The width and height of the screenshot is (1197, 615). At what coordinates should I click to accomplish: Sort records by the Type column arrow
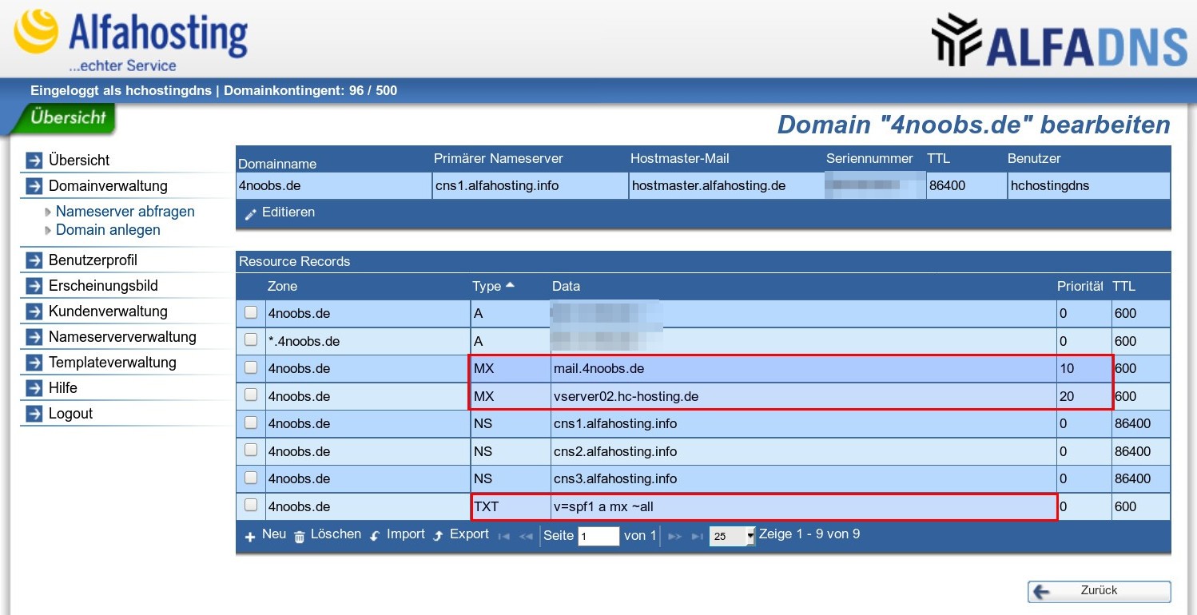pos(510,285)
